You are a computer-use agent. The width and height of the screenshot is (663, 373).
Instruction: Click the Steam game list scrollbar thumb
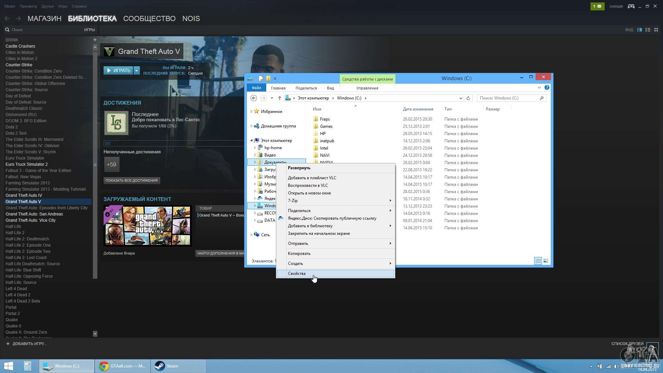[x=95, y=164]
